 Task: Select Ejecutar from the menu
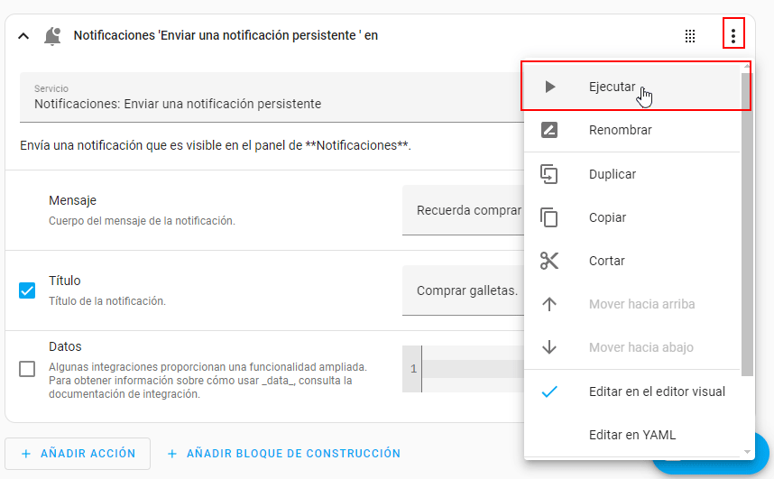(612, 88)
